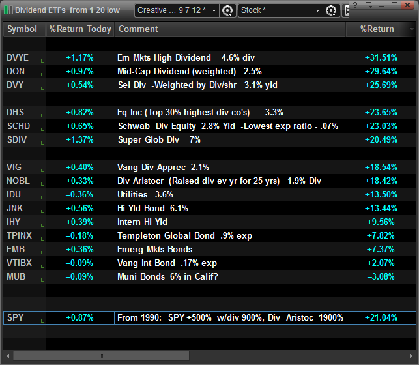419x365 pixels.
Task: Click the small green marker beside JNK
Action: point(42,212)
